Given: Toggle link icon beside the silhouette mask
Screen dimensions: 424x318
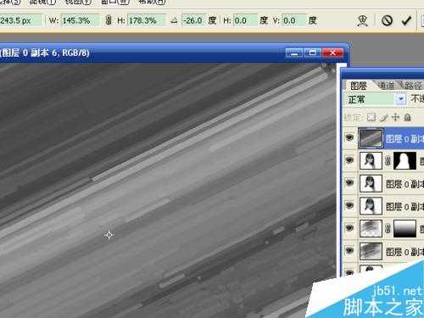Looking at the screenshot, I should [388, 160].
